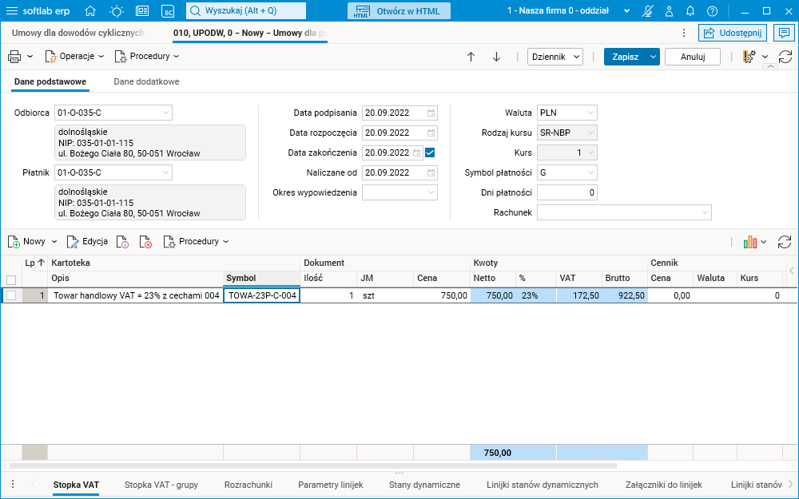799x499 pixels.
Task: Open the hamburger main menu
Action: pos(11,10)
